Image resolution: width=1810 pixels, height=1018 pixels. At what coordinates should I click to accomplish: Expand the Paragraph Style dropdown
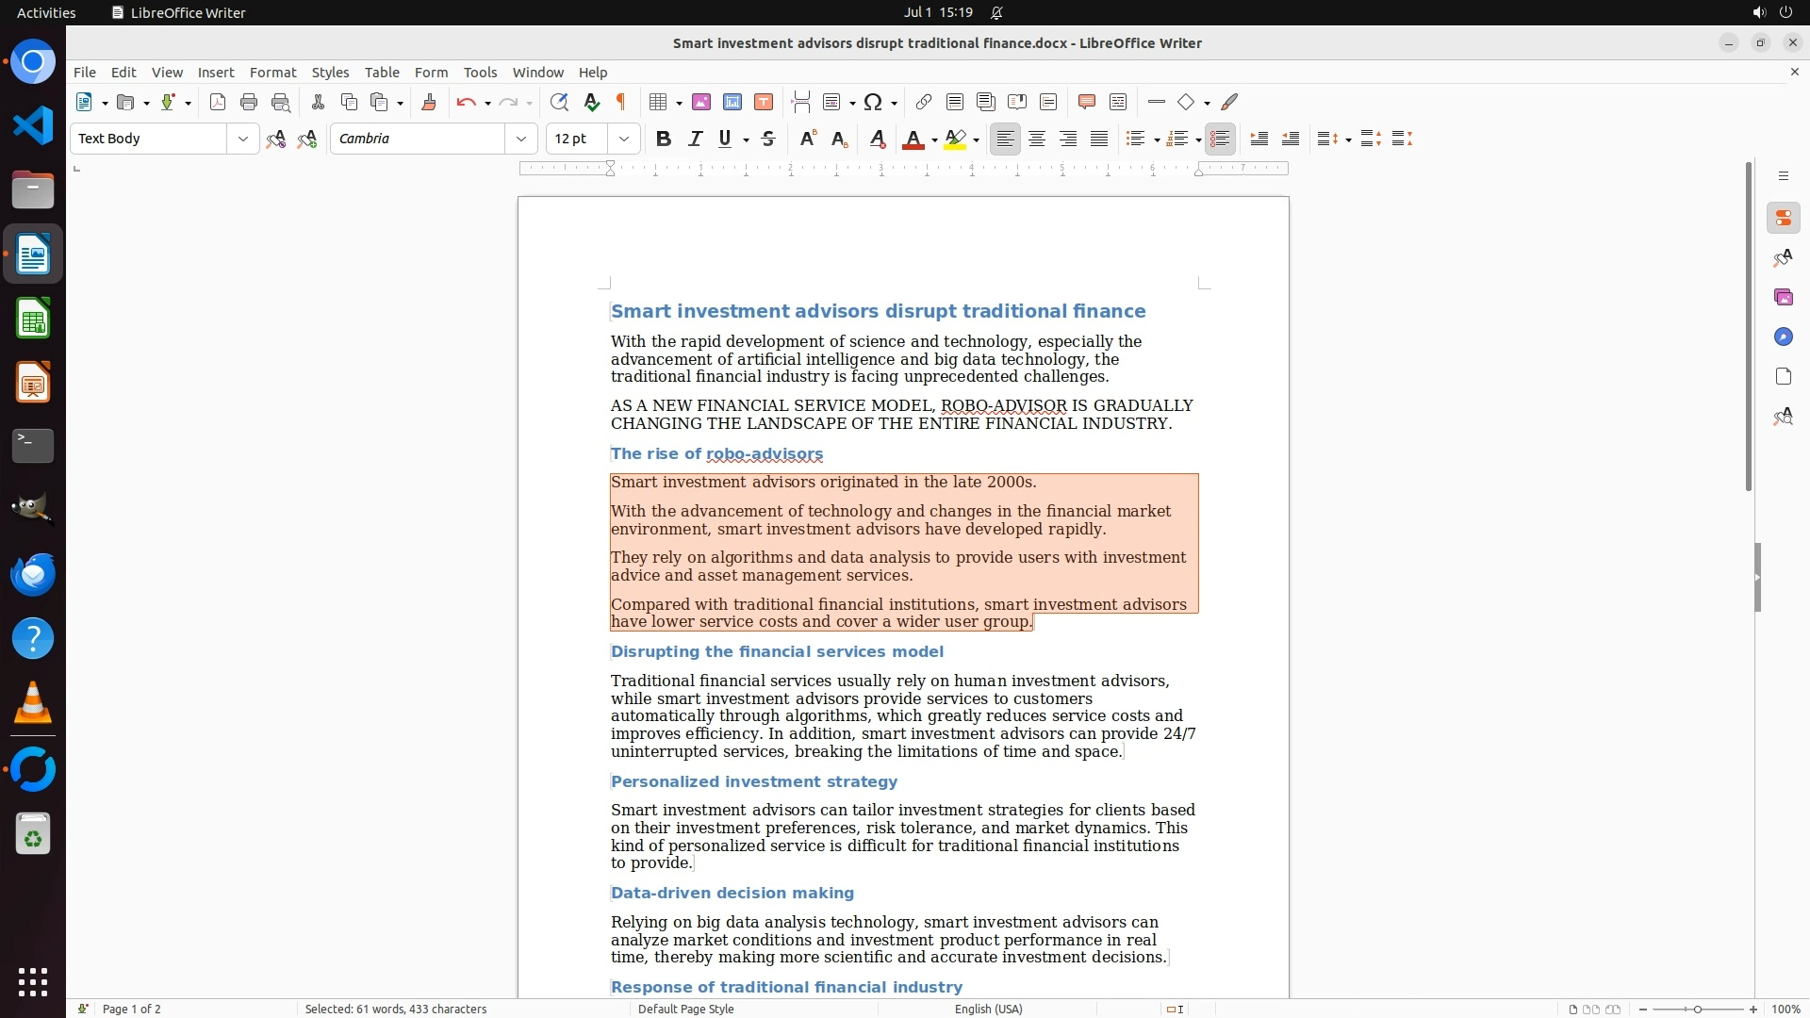click(x=243, y=139)
